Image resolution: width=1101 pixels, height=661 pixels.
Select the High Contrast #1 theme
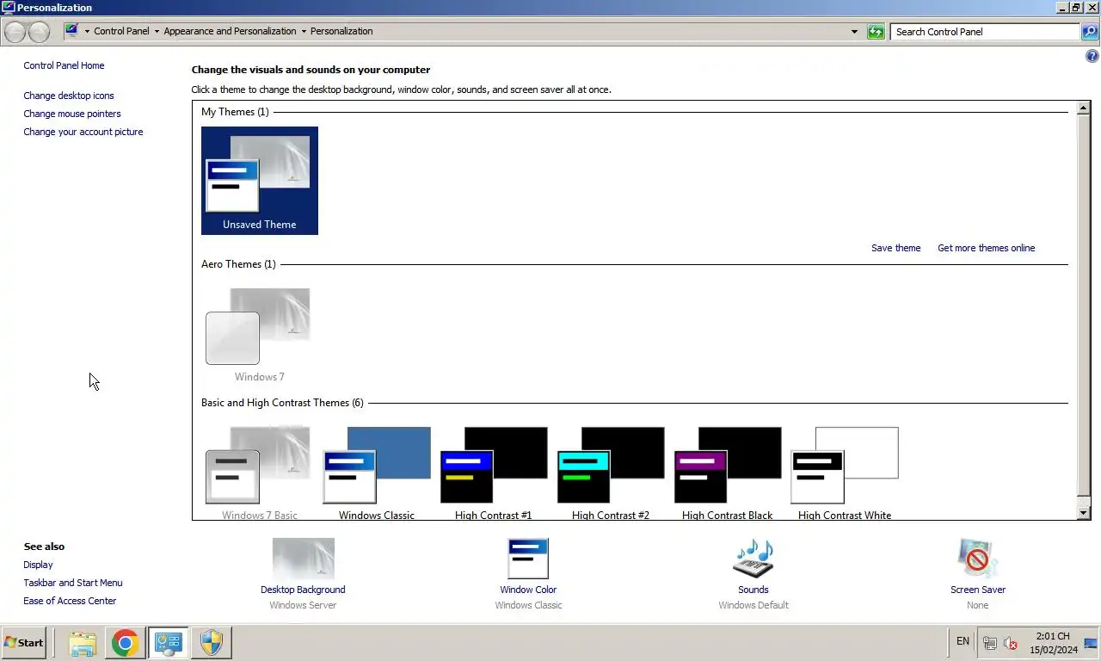[x=493, y=472]
